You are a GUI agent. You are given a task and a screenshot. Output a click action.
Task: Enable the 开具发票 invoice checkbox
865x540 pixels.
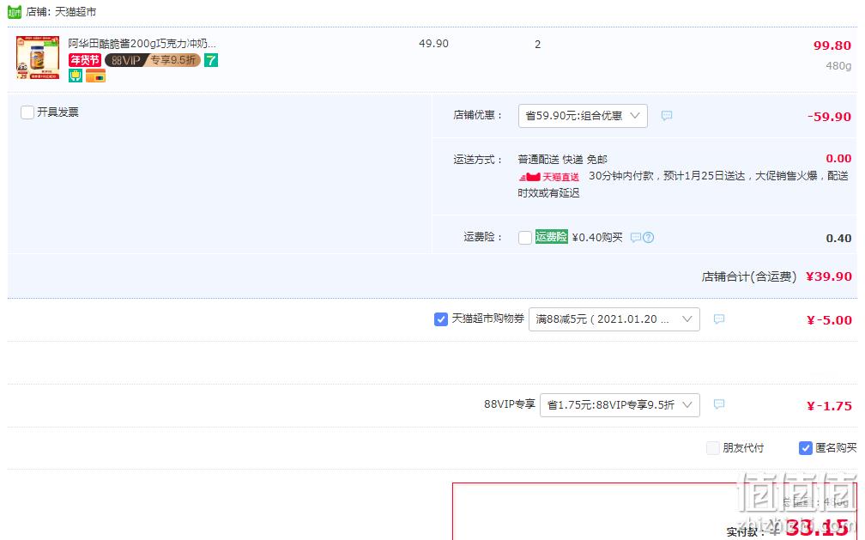coord(27,112)
